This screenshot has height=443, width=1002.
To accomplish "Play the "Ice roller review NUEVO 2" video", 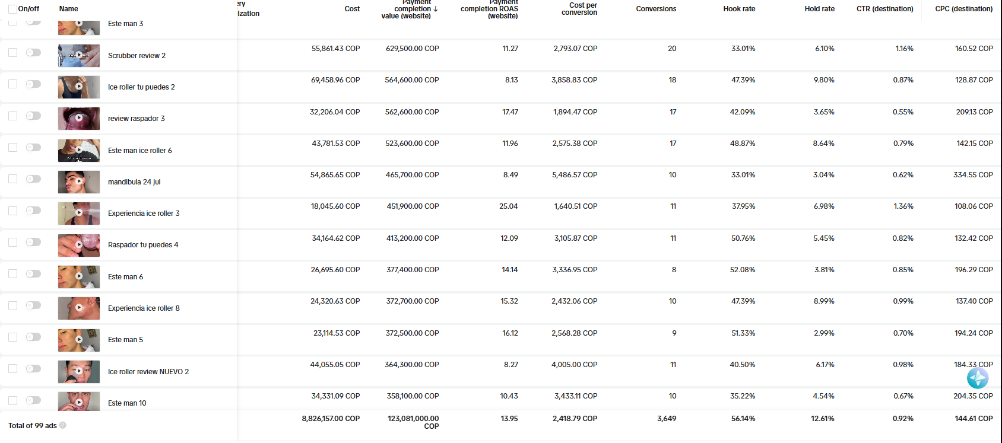I will click(79, 371).
